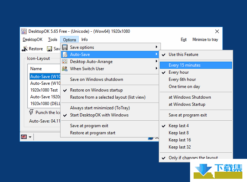The image size is (247, 182).
Task: Select Keep last 8 option
Action: (x=196, y=133)
